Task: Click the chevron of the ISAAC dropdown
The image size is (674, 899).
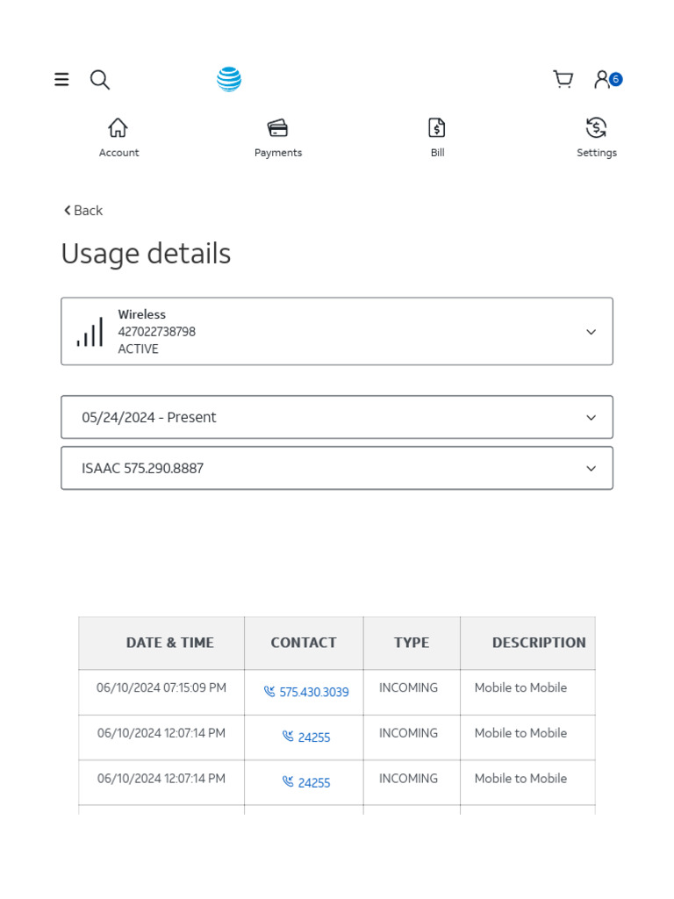Action: point(591,469)
